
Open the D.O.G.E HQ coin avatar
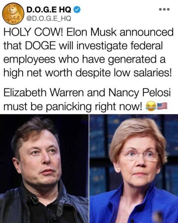click(x=13, y=14)
